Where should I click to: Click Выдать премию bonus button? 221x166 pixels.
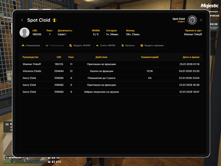tap(152, 46)
